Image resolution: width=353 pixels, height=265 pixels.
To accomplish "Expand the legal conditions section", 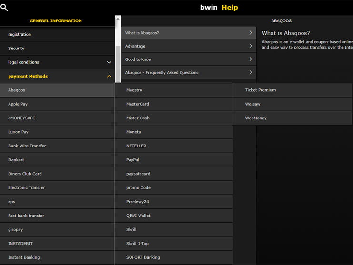I will (x=57, y=62).
